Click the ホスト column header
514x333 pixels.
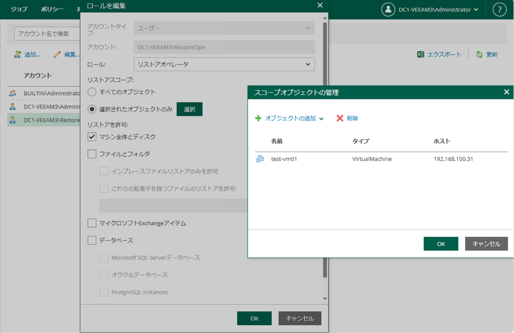[x=442, y=141]
